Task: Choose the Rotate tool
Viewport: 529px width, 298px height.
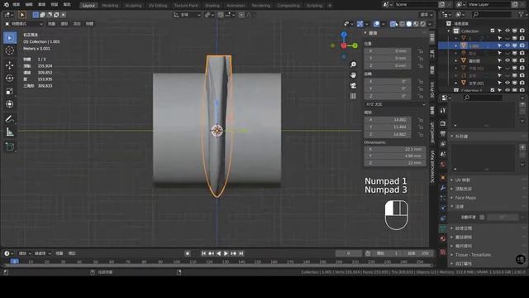Action: tap(10, 78)
